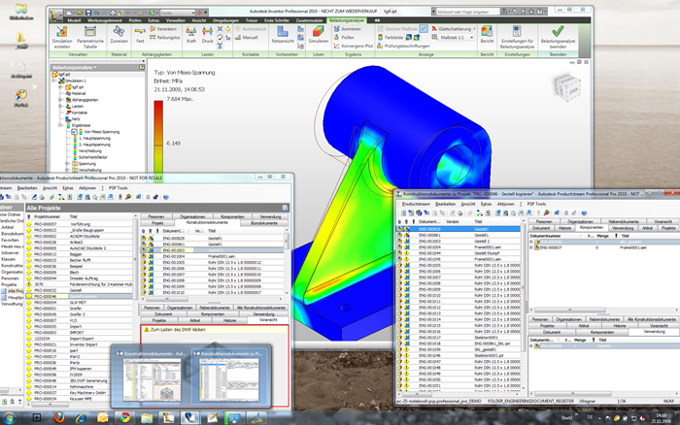
Task: Open PSP Tools menu in left Productstream window
Action: click(118, 188)
